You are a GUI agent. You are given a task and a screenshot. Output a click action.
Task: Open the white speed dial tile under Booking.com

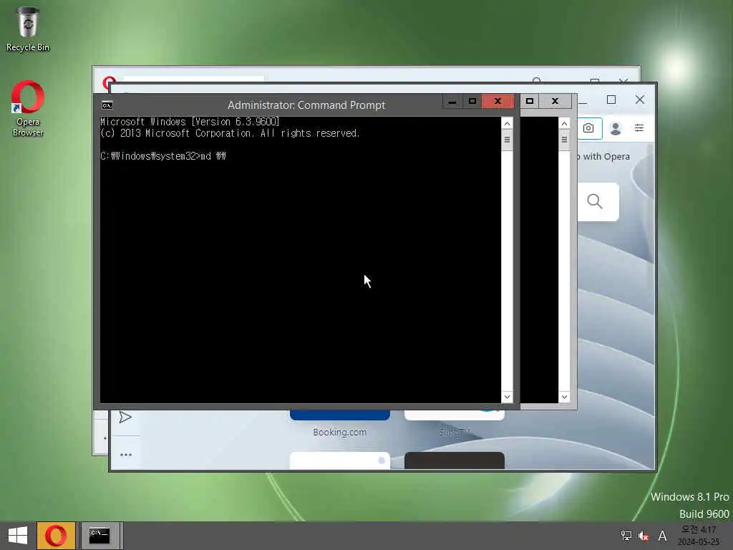pyautogui.click(x=340, y=460)
